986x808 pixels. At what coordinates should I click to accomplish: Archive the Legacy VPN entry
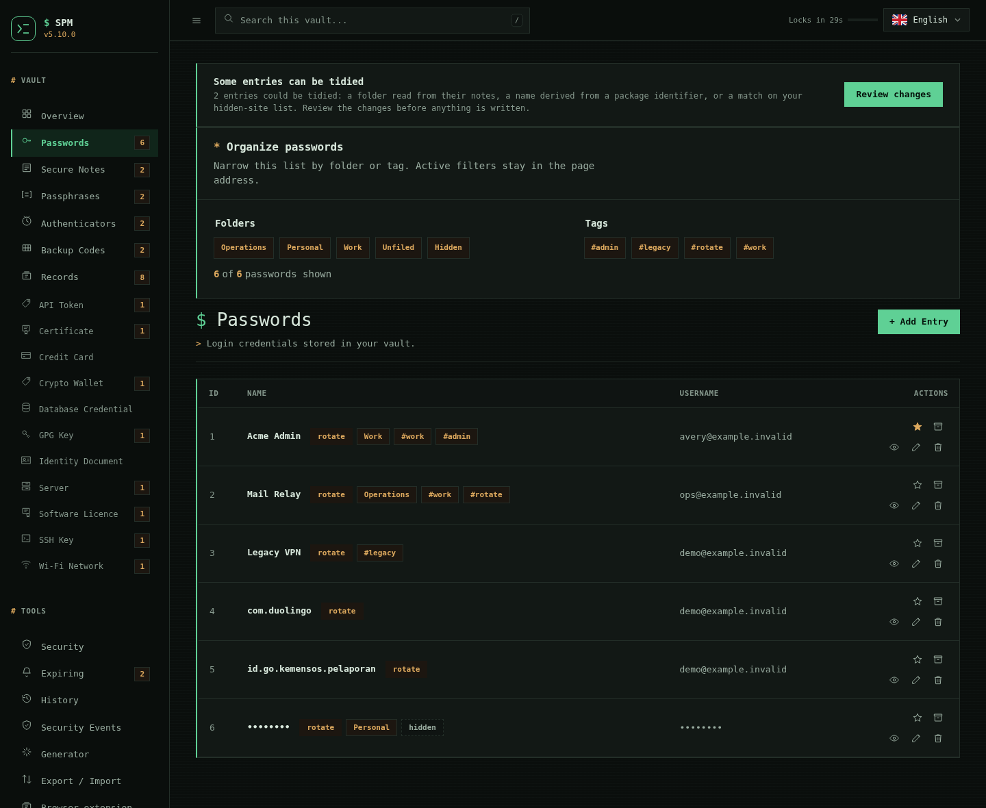coord(938,543)
